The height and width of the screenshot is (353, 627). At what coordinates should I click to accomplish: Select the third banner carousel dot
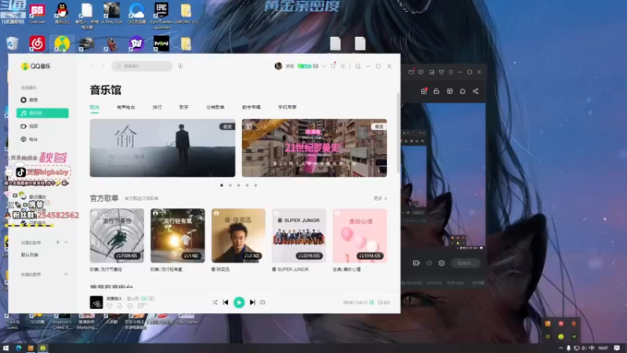239,185
